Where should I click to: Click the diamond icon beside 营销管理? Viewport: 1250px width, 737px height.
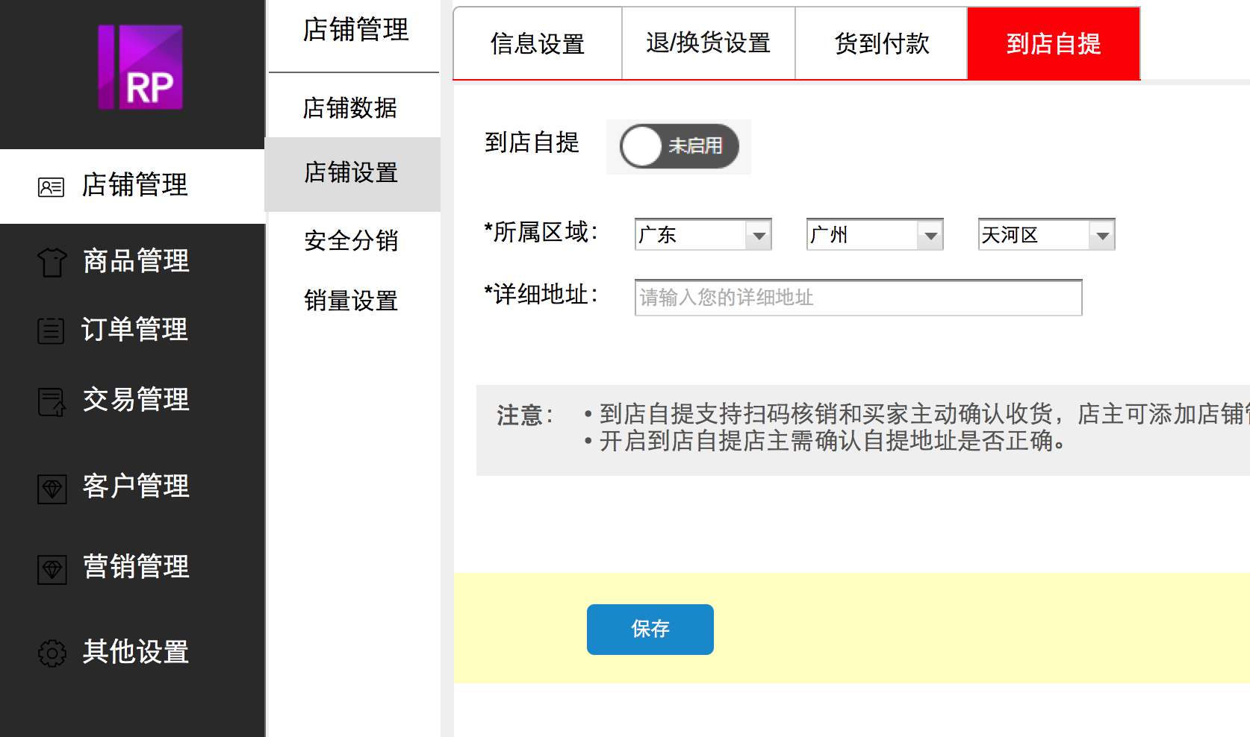pos(52,569)
